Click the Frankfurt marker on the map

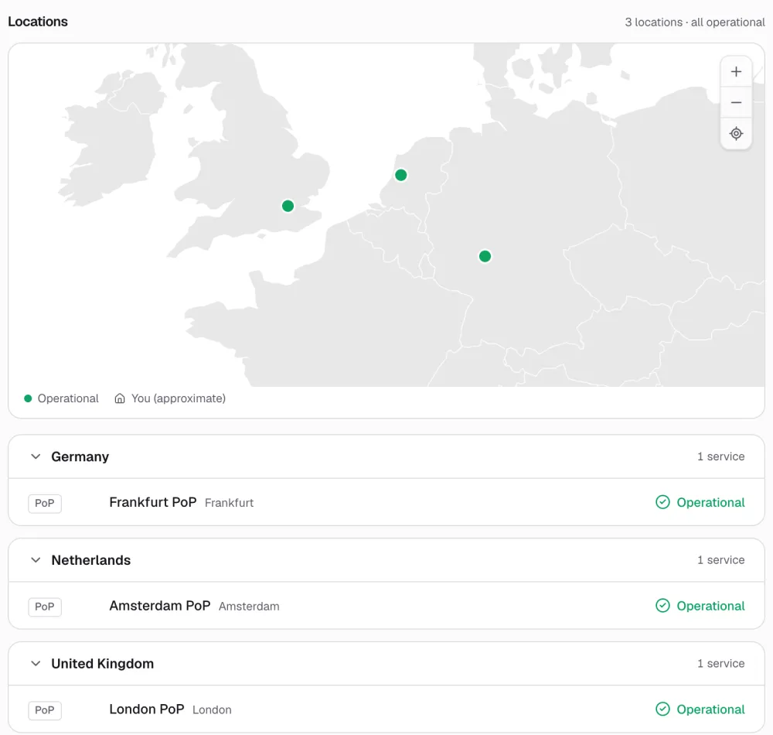point(485,256)
